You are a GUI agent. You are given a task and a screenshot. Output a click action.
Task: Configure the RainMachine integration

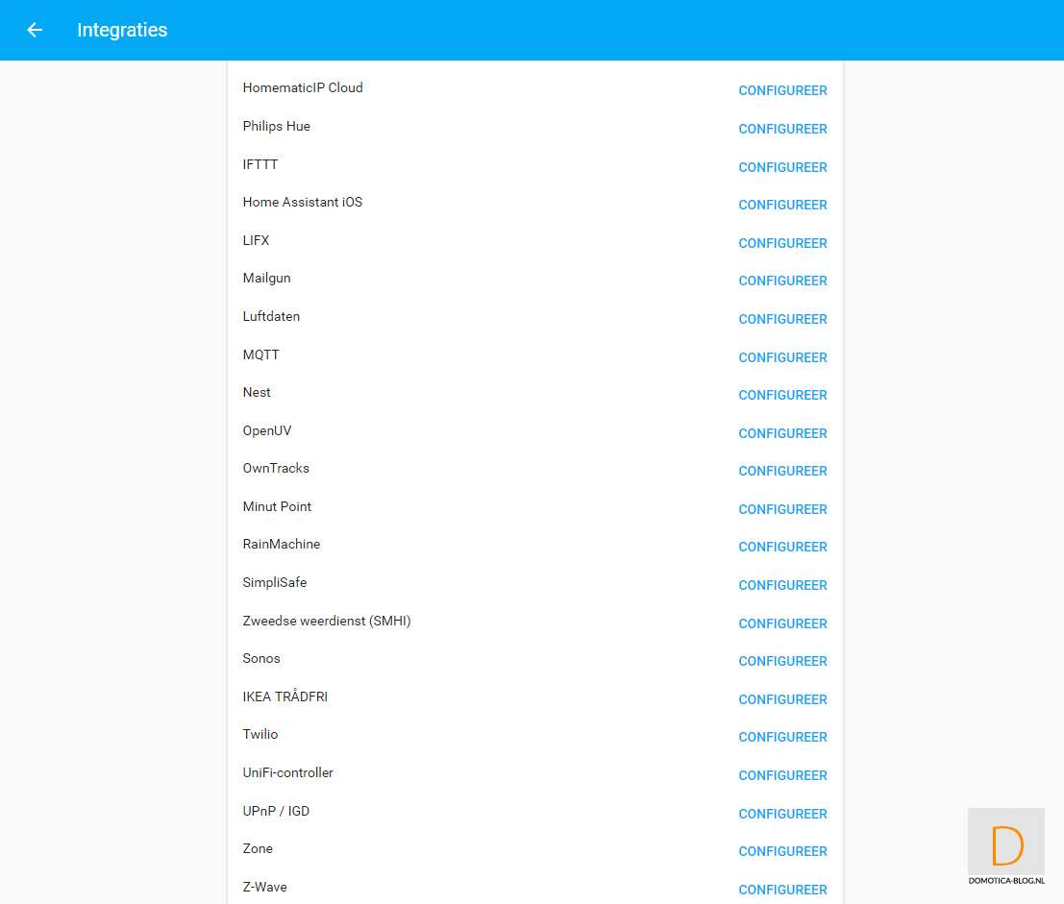782,547
